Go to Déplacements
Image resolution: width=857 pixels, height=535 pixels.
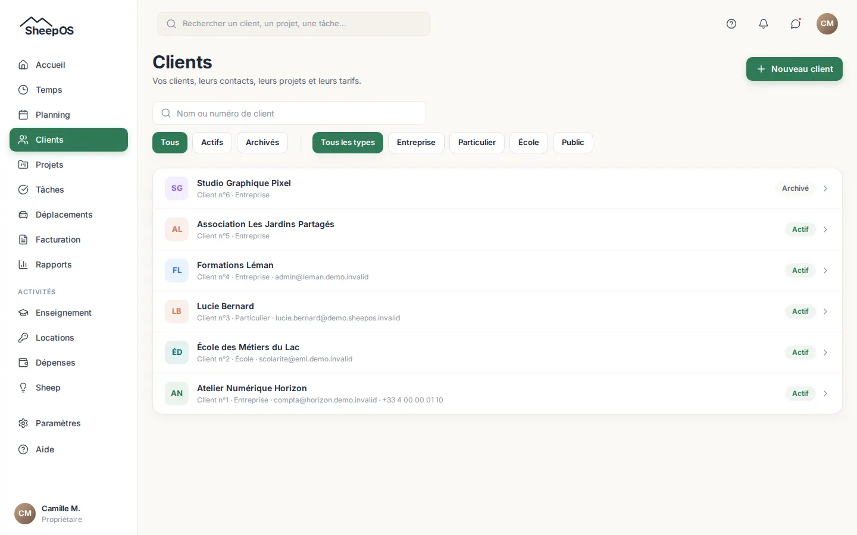tap(68, 215)
